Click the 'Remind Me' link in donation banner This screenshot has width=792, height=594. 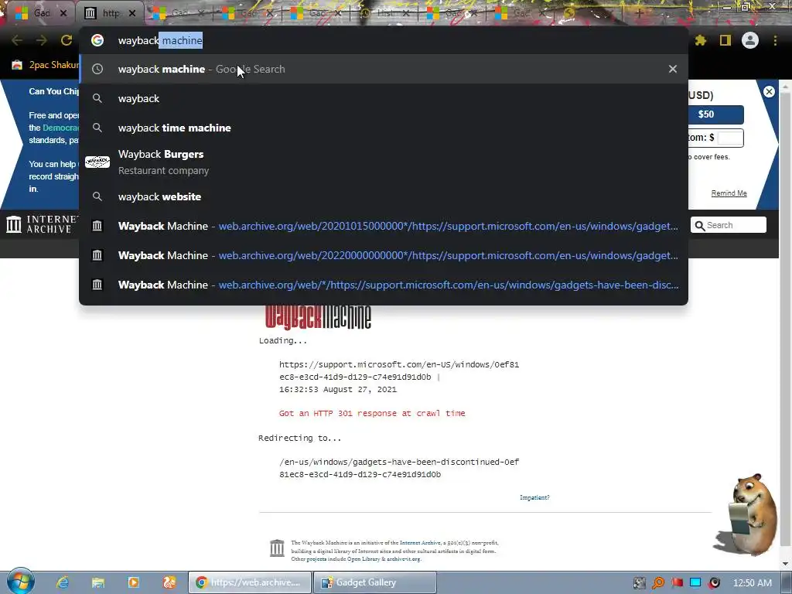(729, 193)
